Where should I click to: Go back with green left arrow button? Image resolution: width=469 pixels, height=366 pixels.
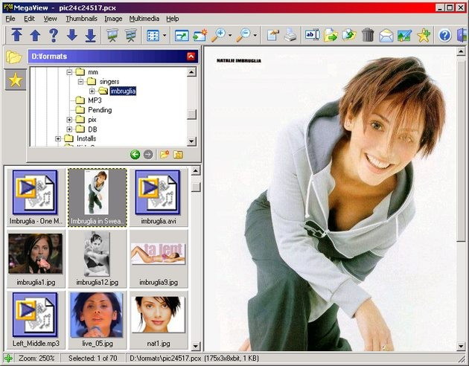click(135, 155)
